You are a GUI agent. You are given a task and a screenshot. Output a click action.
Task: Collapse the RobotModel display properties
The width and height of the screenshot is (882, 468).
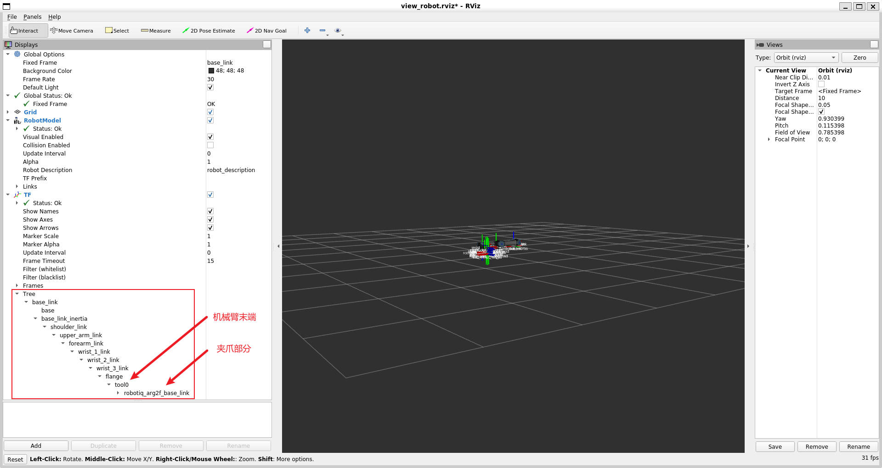(x=8, y=120)
